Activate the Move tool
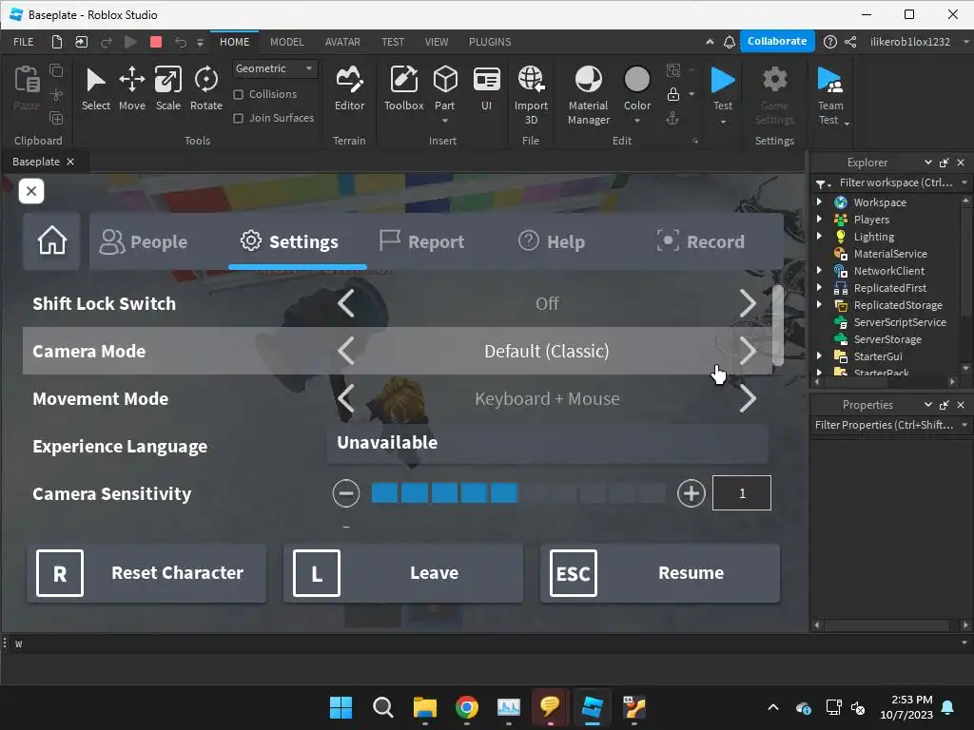 (131, 88)
